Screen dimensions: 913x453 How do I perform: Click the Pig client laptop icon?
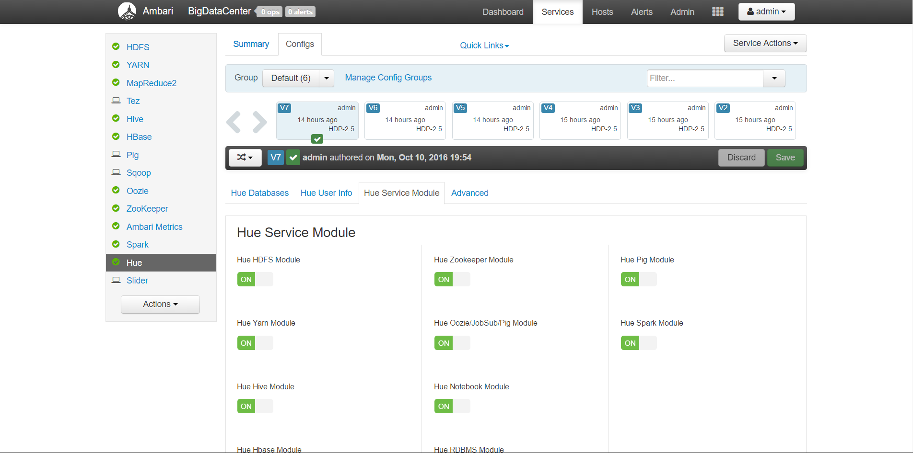pos(116,154)
